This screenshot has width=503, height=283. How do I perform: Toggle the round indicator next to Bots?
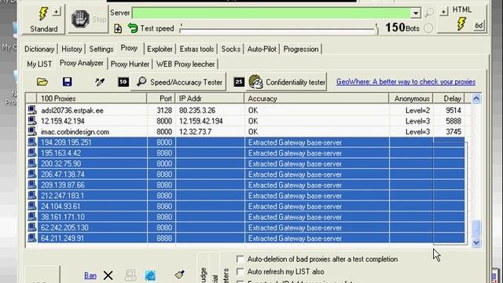click(x=428, y=28)
